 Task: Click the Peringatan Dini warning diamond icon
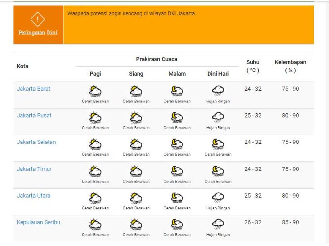pyautogui.click(x=38, y=20)
